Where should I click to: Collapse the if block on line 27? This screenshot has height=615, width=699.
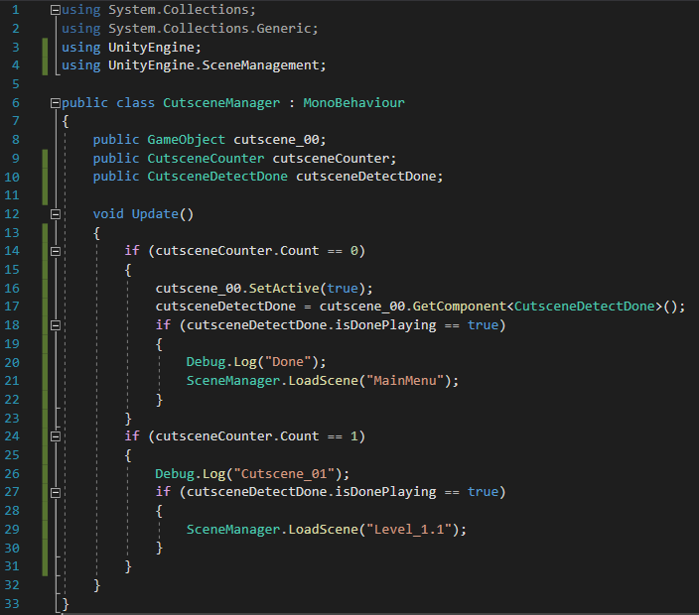(55, 492)
